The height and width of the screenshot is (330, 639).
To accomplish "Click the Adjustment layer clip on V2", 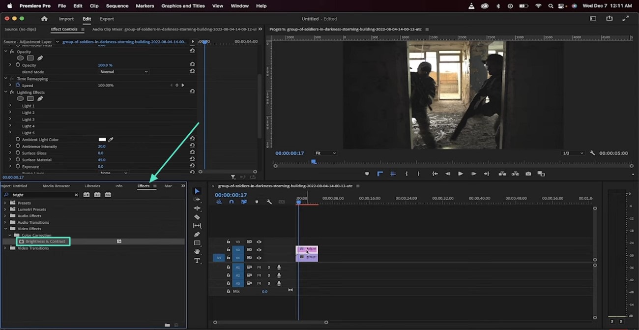I will coord(307,249).
